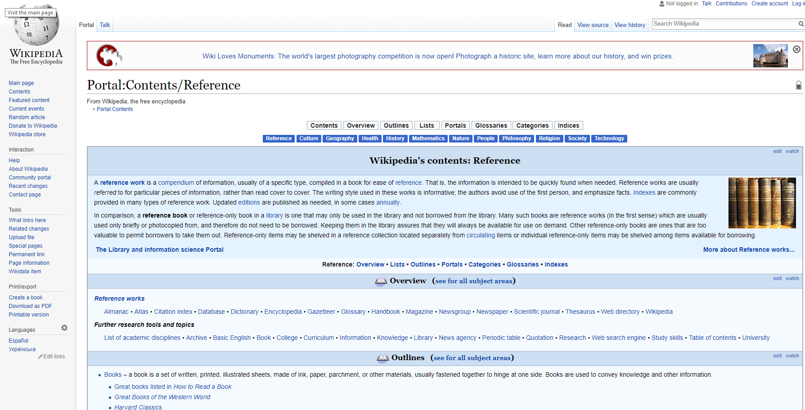
Task: Click see for all subject areas in Overview
Action: (474, 281)
